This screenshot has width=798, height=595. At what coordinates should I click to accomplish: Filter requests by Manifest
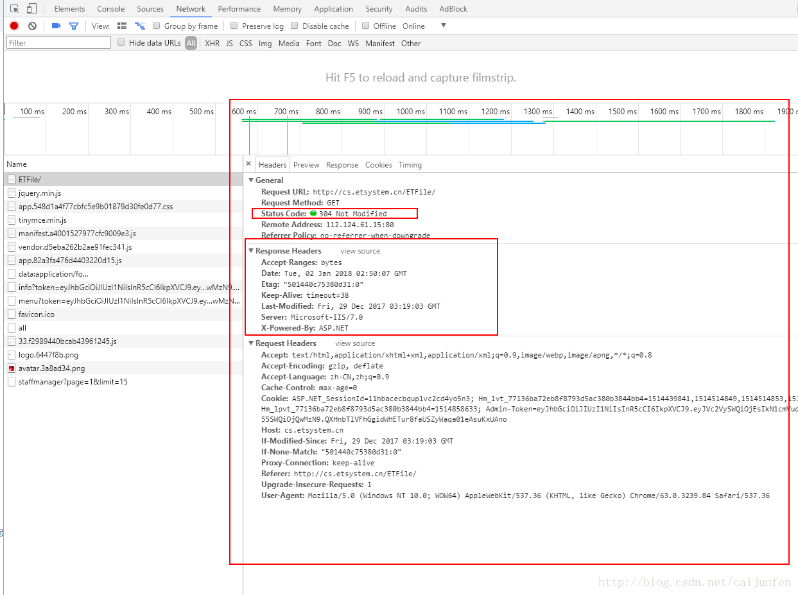pos(380,43)
